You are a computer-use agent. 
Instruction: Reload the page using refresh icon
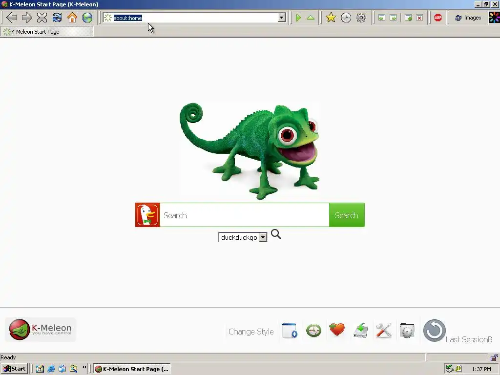coord(57,18)
